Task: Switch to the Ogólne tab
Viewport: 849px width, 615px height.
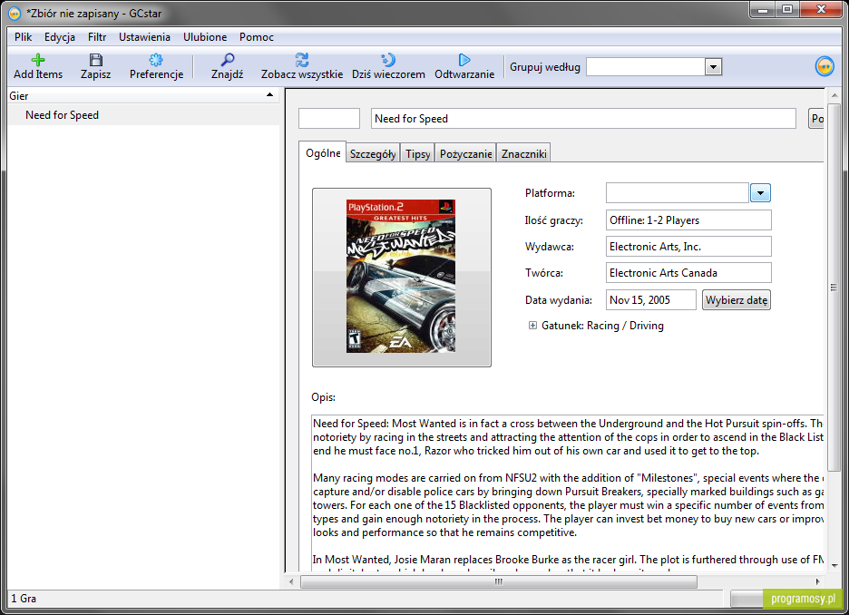Action: (x=323, y=153)
